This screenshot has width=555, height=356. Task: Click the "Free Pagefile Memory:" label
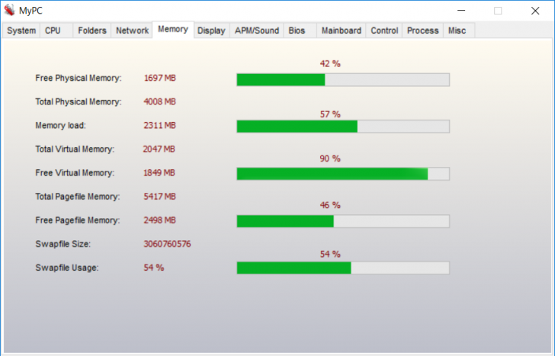(78, 220)
